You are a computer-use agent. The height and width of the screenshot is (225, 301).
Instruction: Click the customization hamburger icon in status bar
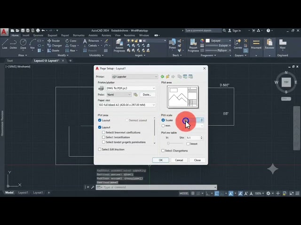tap(297, 194)
